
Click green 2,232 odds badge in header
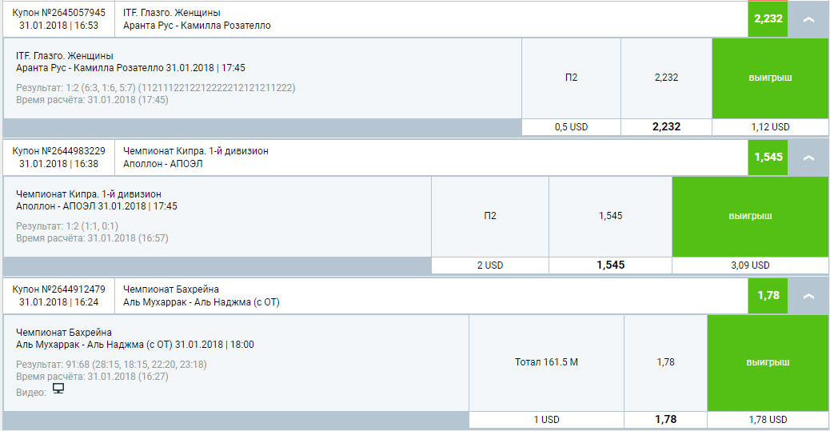point(768,19)
